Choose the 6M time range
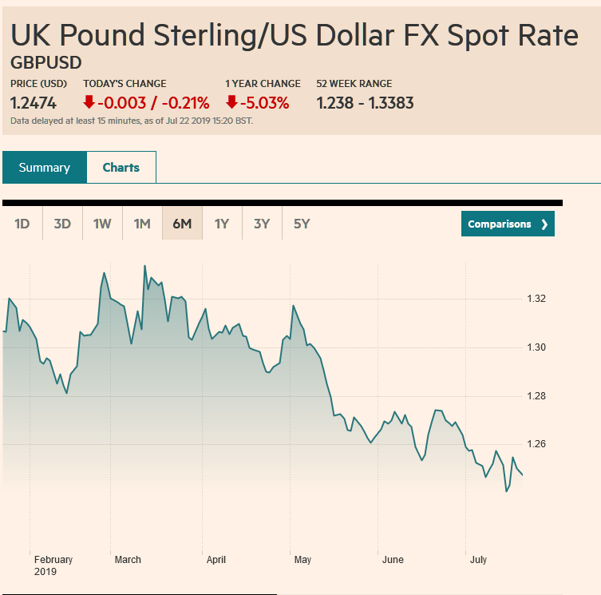Image resolution: width=601 pixels, height=595 pixels. 182,224
